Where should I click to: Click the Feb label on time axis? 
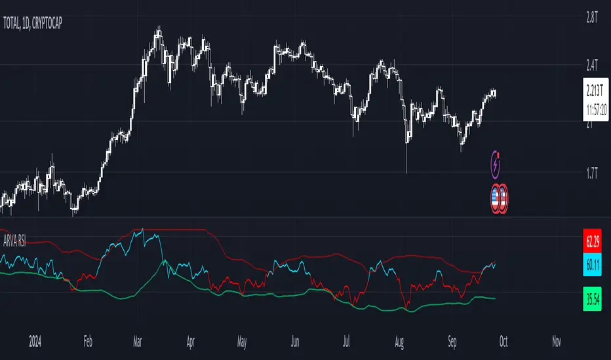[88, 342]
